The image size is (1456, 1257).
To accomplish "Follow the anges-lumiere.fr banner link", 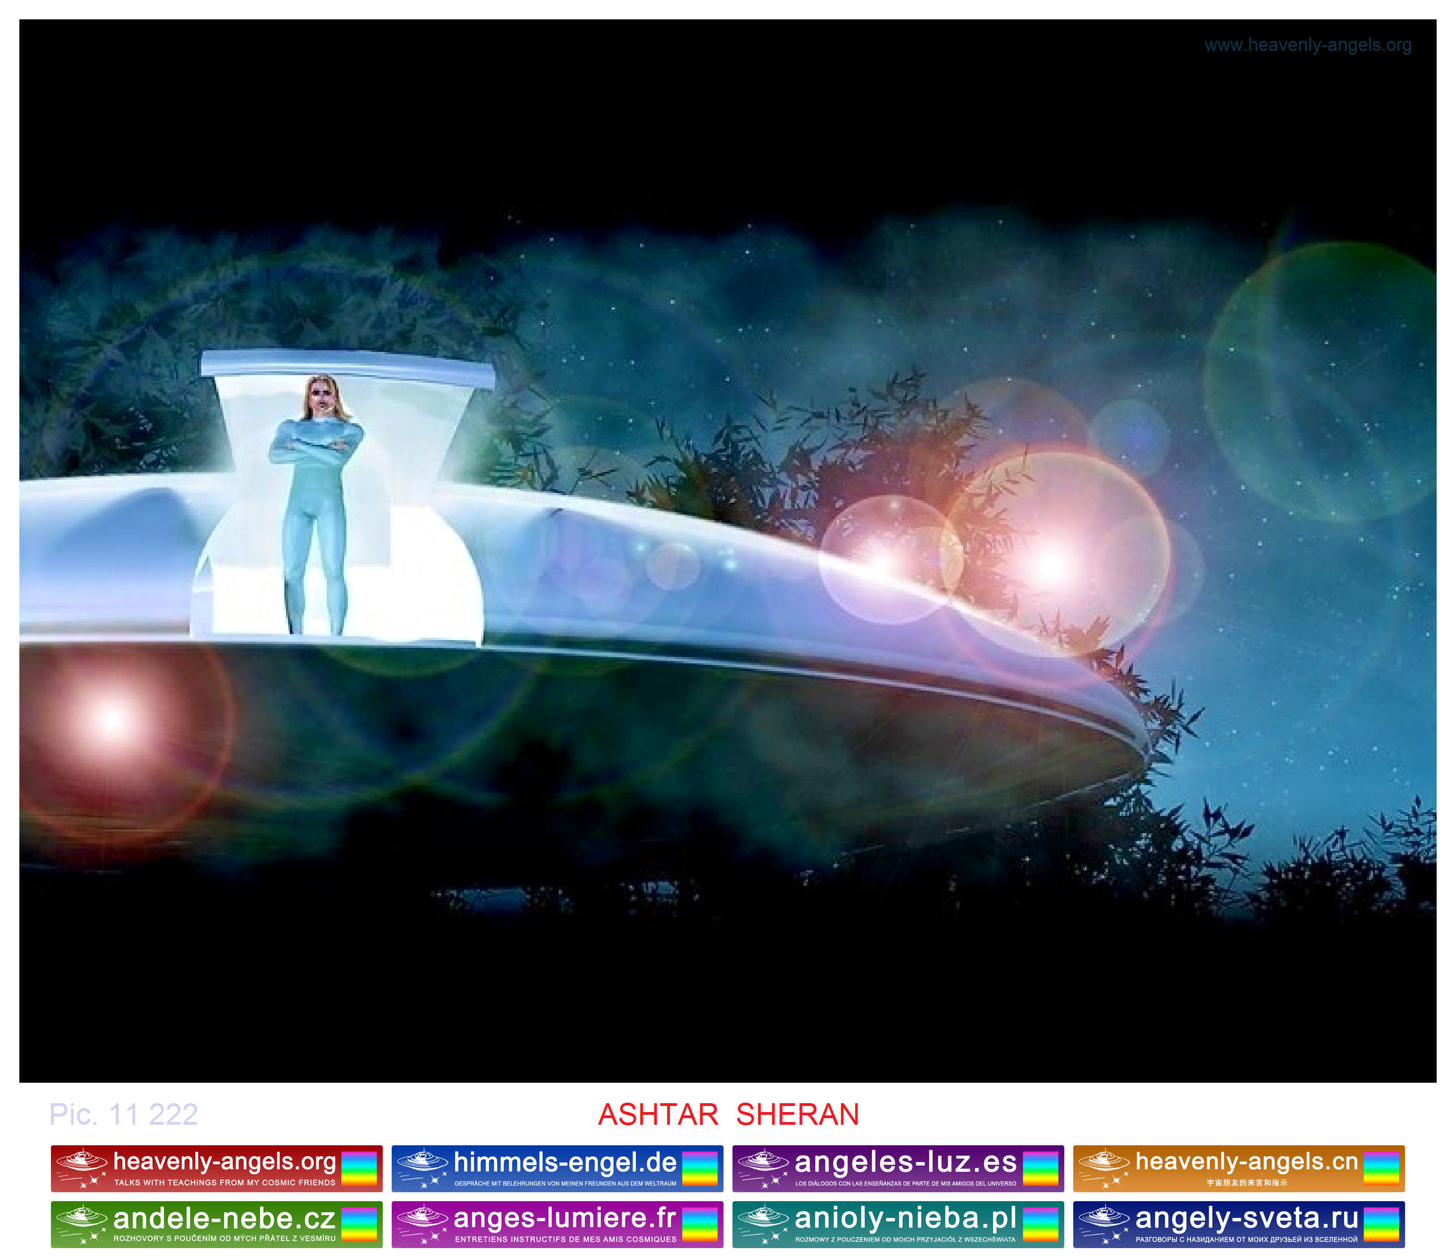I will click(565, 1218).
